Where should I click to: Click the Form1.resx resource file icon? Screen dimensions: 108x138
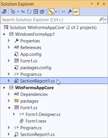(x=21, y=121)
